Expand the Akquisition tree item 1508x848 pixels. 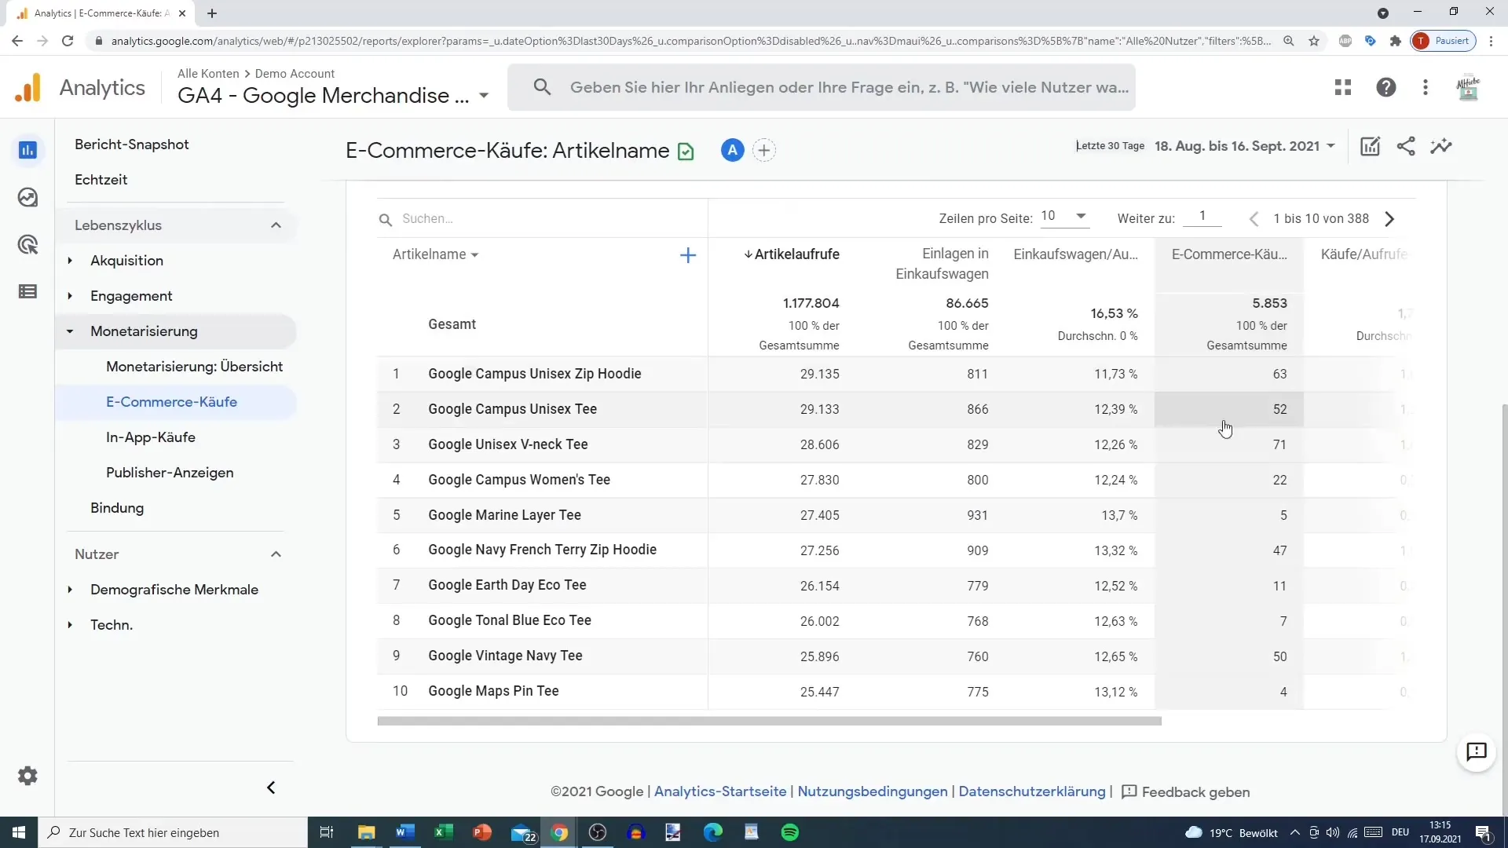70,261
